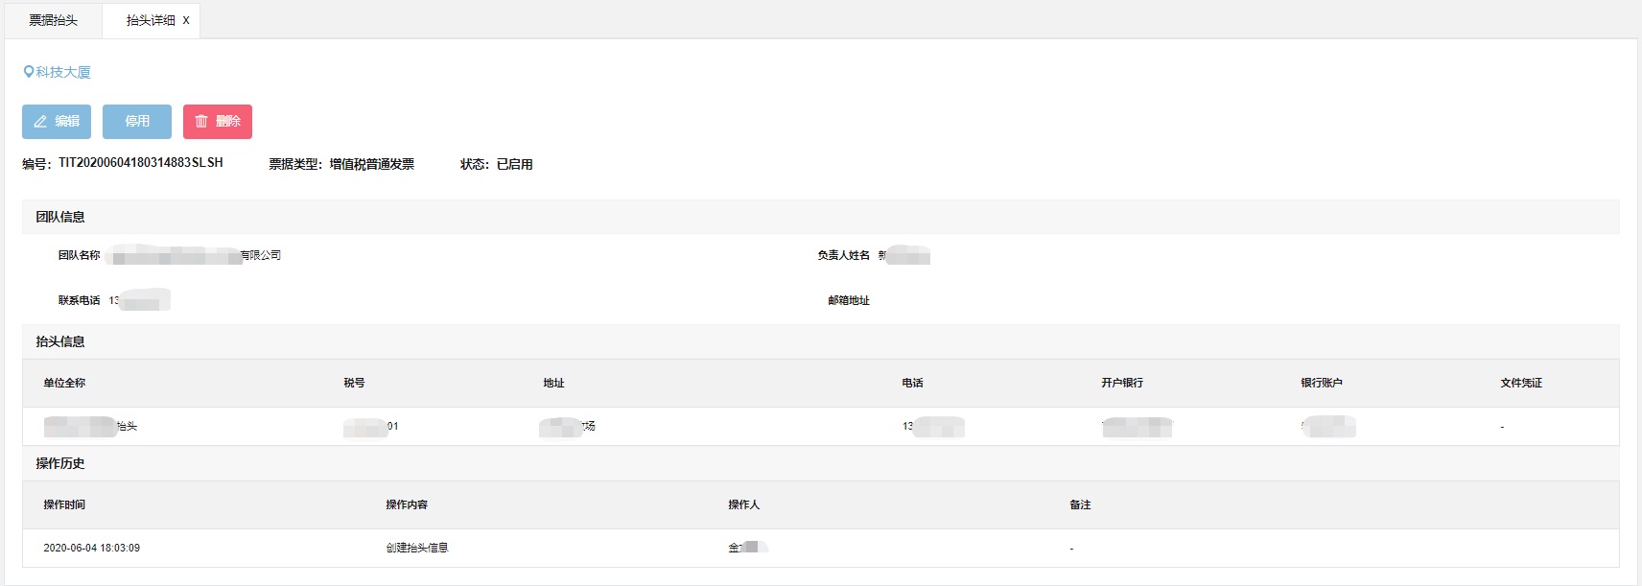
Task: Click the pencil icon on 编辑 button
Action: 40,122
